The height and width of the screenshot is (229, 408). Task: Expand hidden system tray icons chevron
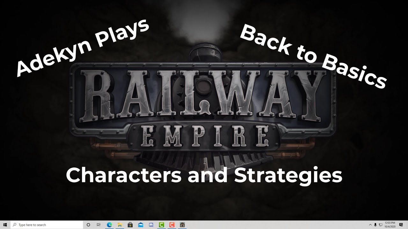[370, 225]
